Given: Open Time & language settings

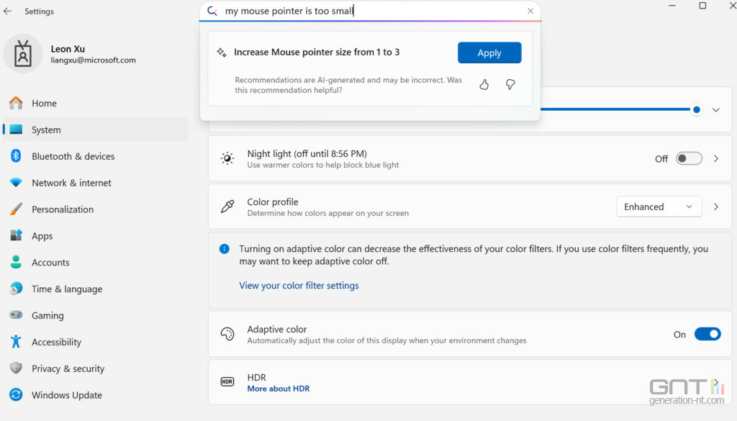Looking at the screenshot, I should tap(96, 289).
